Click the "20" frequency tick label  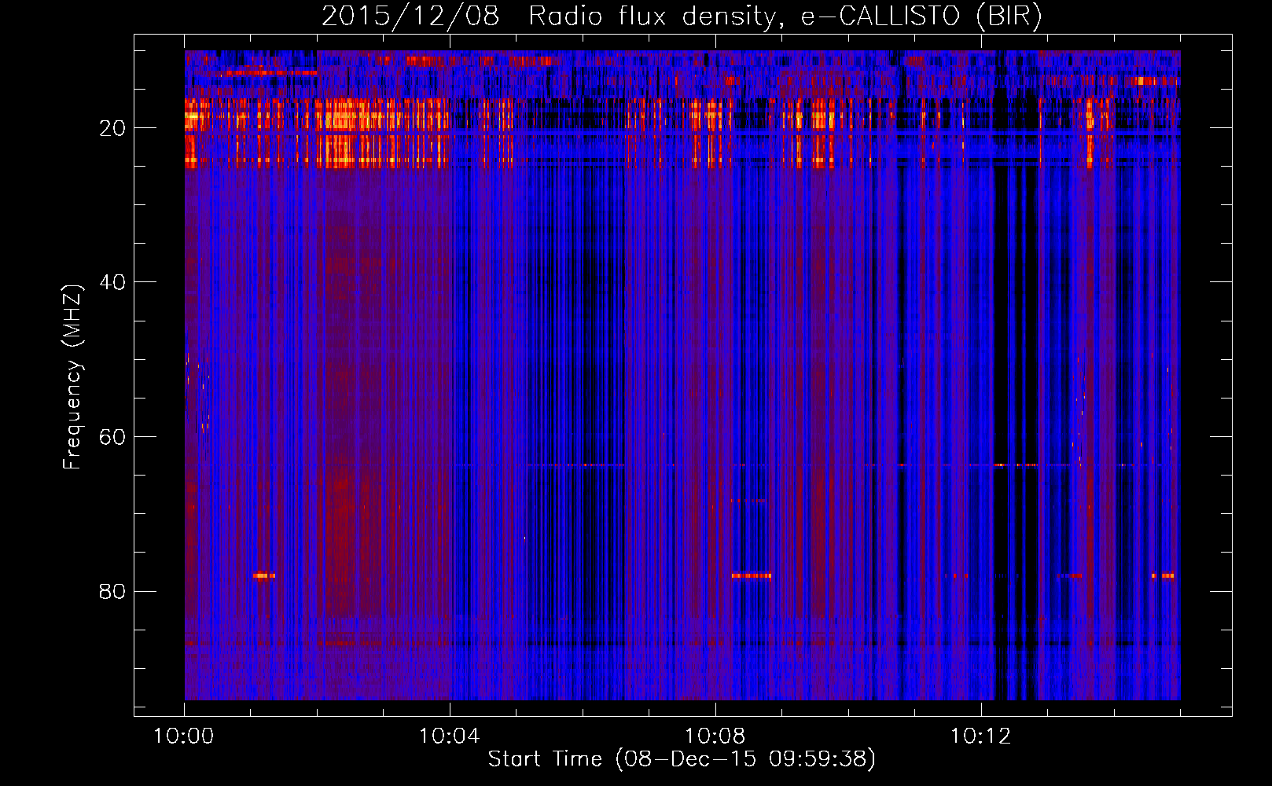point(112,128)
